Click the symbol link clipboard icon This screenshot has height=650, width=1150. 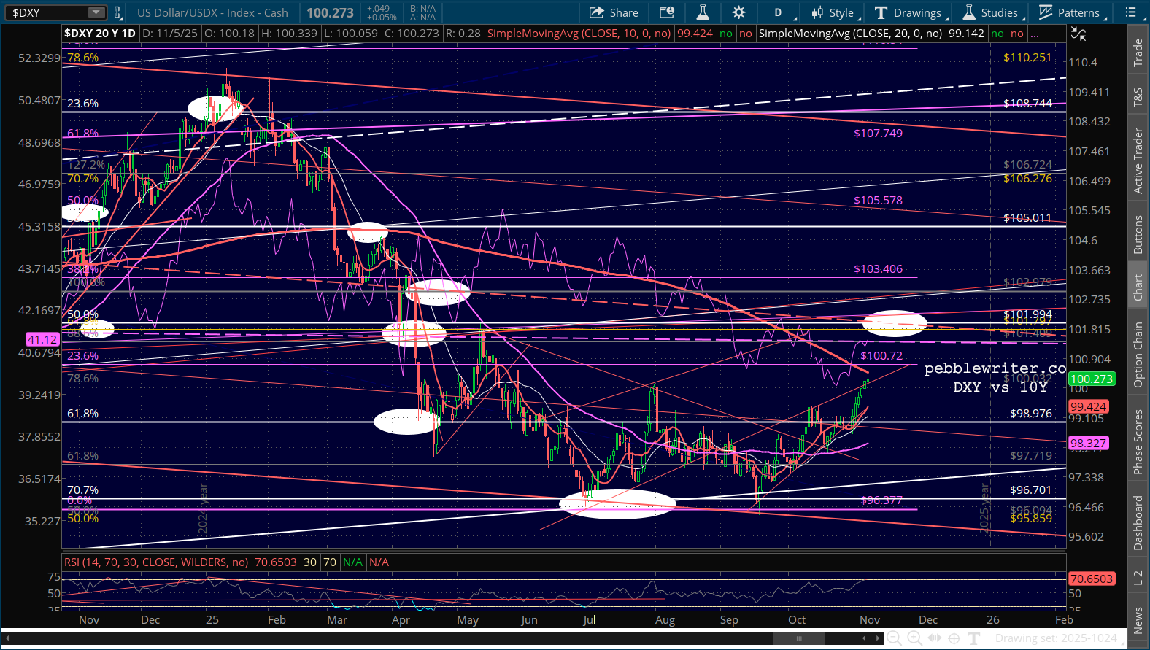tap(117, 12)
